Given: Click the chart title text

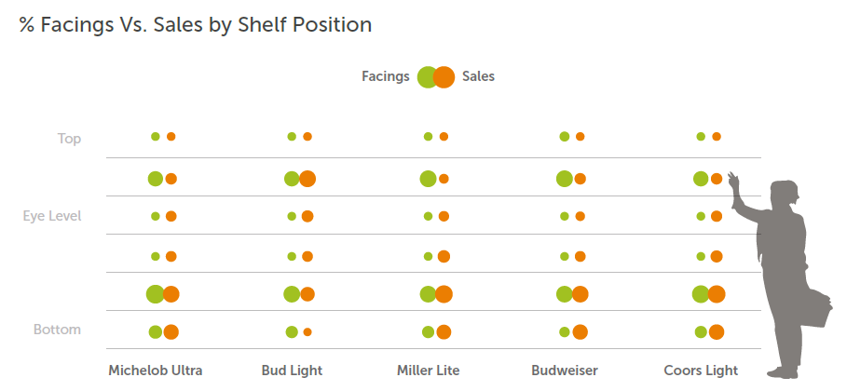Looking at the screenshot, I should click(x=196, y=25).
